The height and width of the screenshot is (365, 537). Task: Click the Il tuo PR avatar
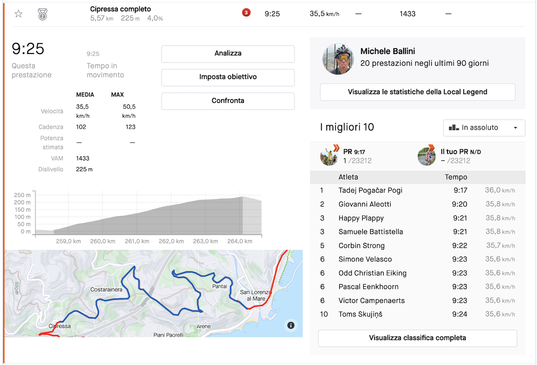[426, 156]
